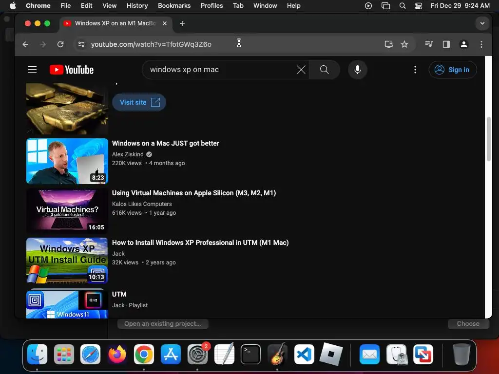
Task: Click the Visit site ad button
Action: tap(139, 102)
